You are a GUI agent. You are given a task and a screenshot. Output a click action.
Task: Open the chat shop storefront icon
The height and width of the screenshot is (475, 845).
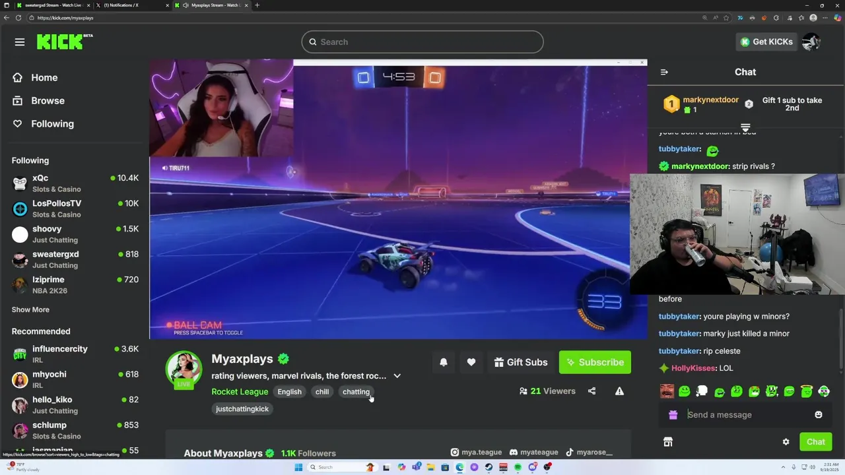tap(668, 442)
